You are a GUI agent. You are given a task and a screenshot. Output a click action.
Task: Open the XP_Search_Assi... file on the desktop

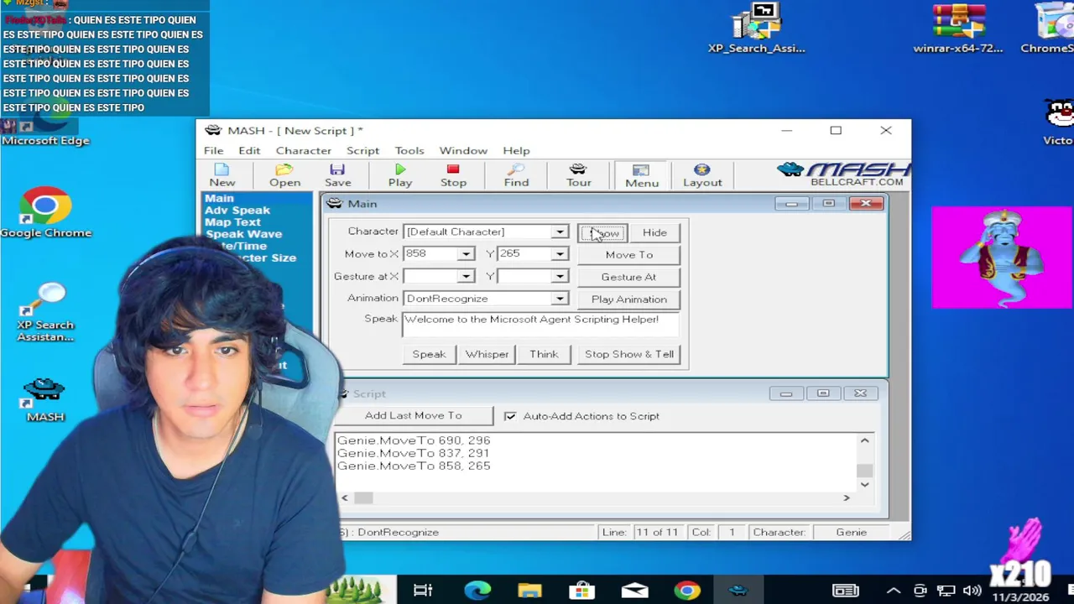click(757, 29)
